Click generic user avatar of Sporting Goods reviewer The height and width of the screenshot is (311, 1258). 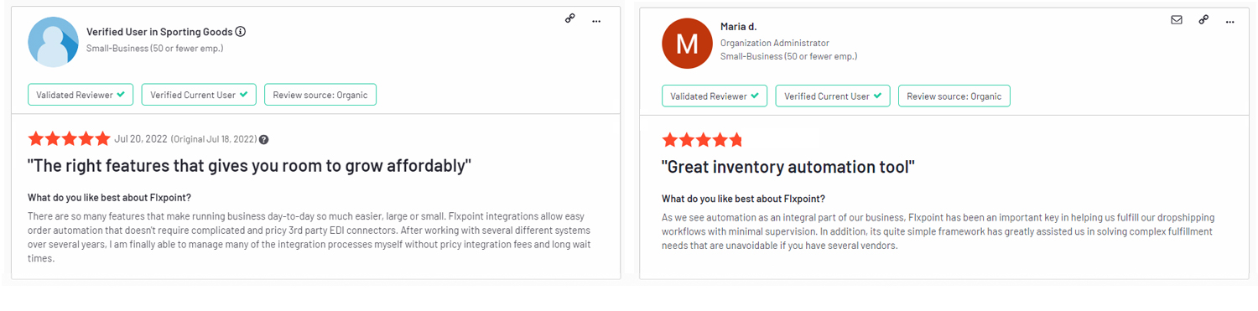coord(54,42)
